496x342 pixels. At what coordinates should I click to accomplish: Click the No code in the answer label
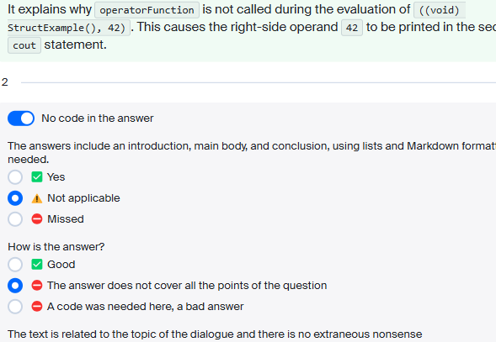(98, 118)
